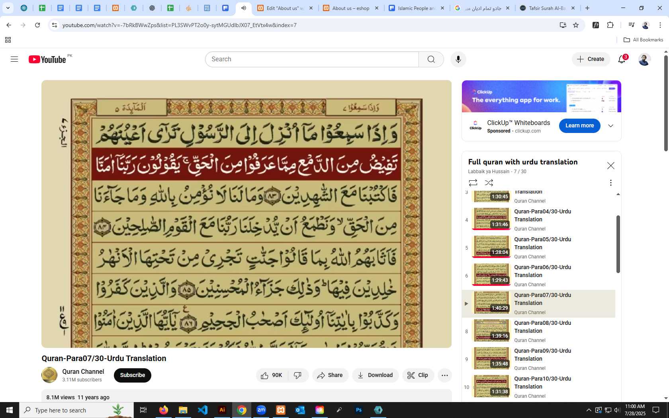
Task: View site information icon in address bar
Action: [x=55, y=25]
